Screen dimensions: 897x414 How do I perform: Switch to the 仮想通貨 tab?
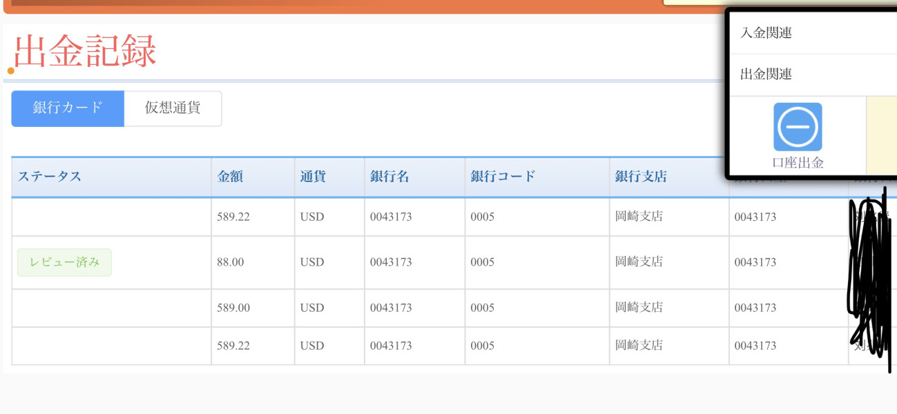(173, 108)
